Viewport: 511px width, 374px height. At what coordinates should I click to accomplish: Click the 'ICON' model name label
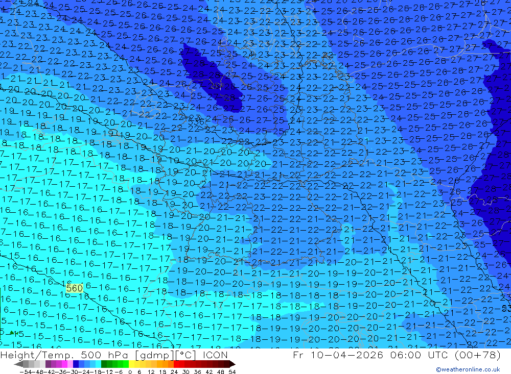[215, 355]
